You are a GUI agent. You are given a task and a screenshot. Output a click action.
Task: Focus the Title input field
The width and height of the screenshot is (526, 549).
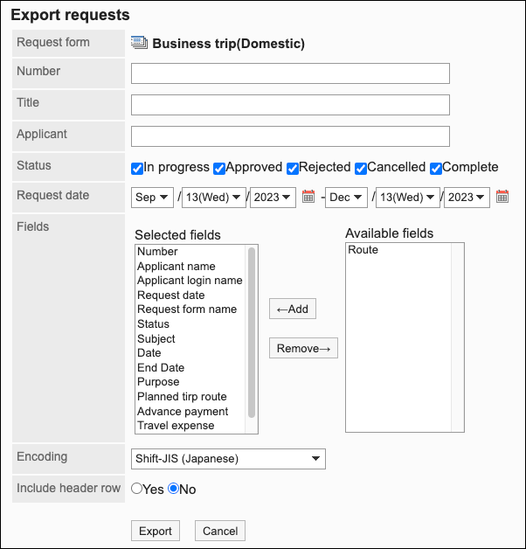click(290, 105)
